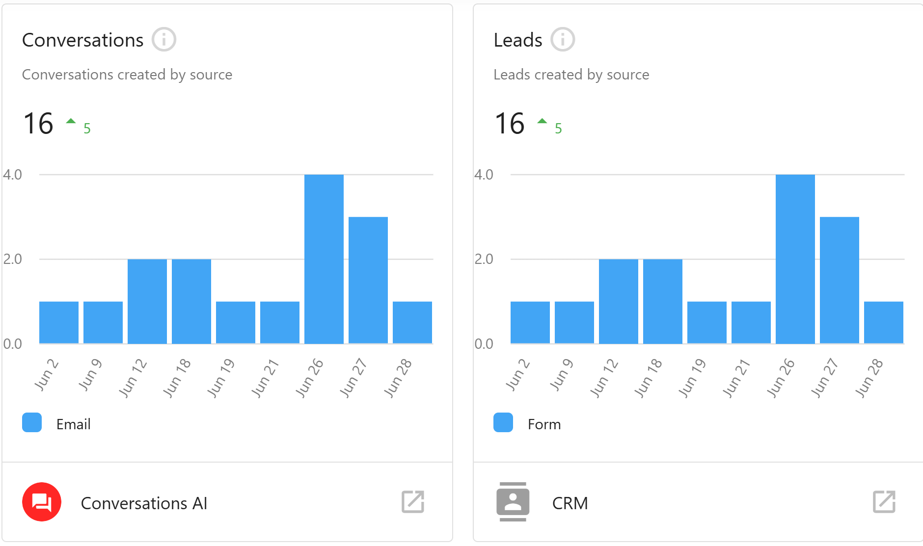Open the external link on Conversations AI row
This screenshot has width=923, height=546.
coord(413,502)
